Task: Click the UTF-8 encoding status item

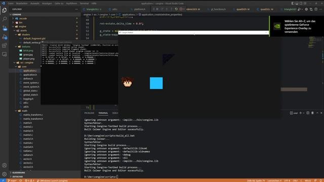Action: pos(287,180)
